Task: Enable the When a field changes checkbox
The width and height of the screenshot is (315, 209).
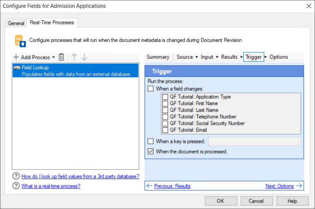Action: [x=150, y=88]
